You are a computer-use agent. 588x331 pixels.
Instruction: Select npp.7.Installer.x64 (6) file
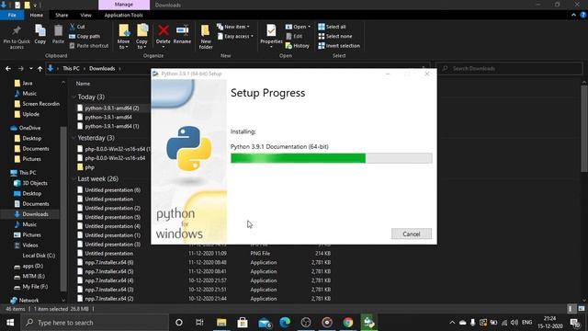[108, 263]
